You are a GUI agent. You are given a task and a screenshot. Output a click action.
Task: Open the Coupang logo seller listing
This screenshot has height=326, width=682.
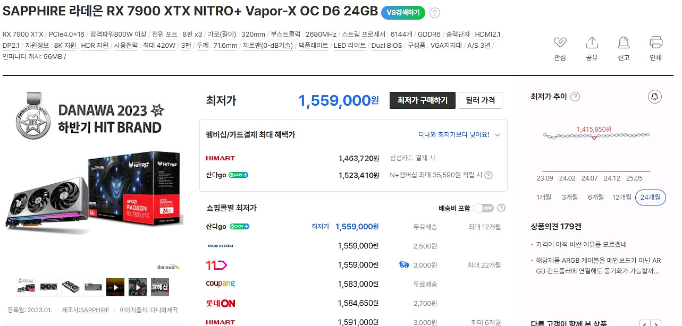tap(220, 284)
